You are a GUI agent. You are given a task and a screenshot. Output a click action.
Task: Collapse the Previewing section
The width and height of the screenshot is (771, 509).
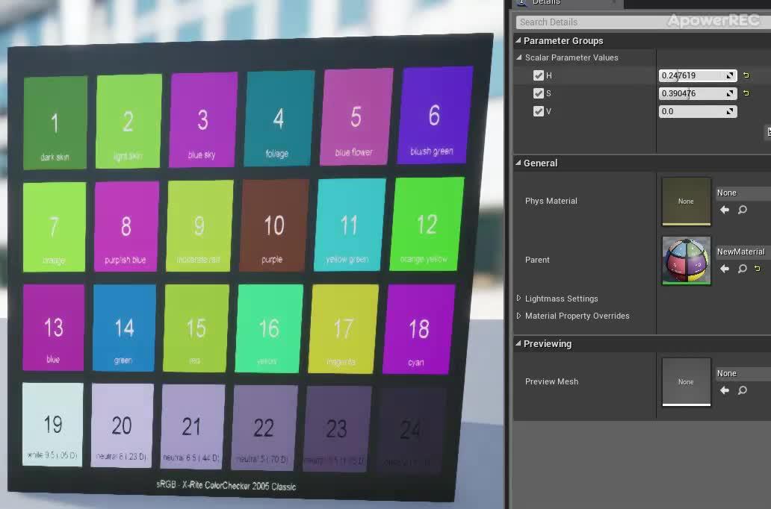pos(518,343)
